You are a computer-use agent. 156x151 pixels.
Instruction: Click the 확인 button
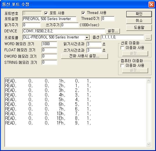139,14
